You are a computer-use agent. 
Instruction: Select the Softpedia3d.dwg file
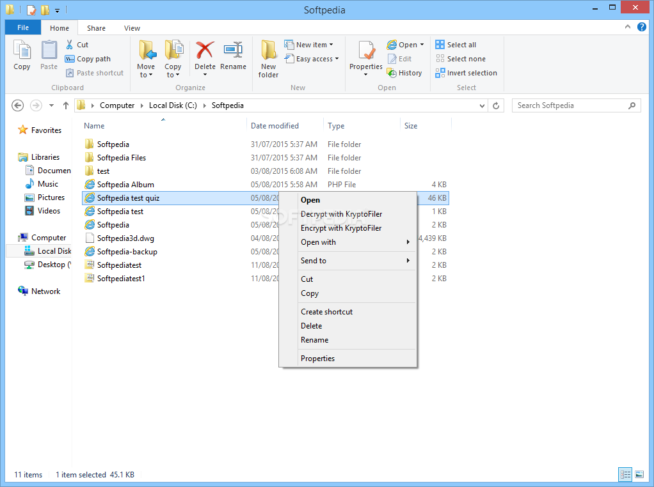point(266,238)
